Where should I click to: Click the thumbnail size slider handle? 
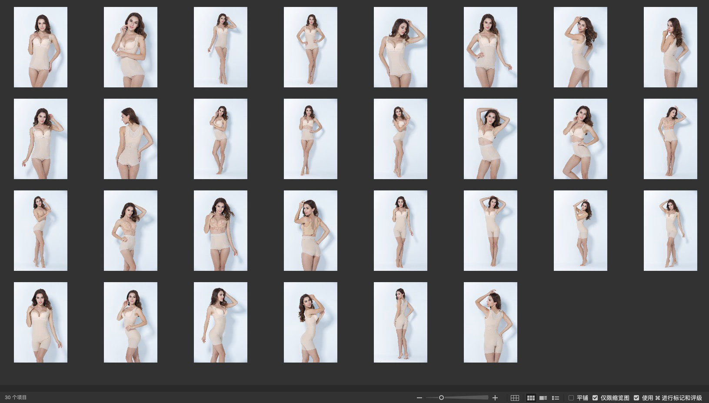pyautogui.click(x=441, y=398)
